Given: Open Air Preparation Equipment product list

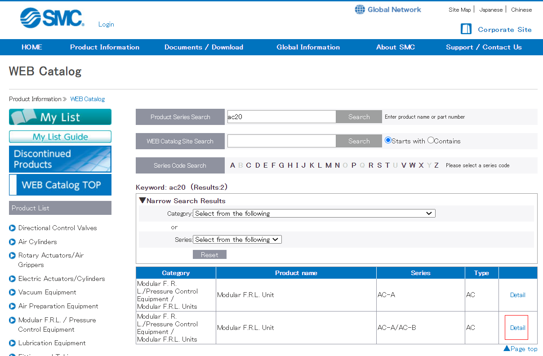Looking at the screenshot, I should pos(58,306).
